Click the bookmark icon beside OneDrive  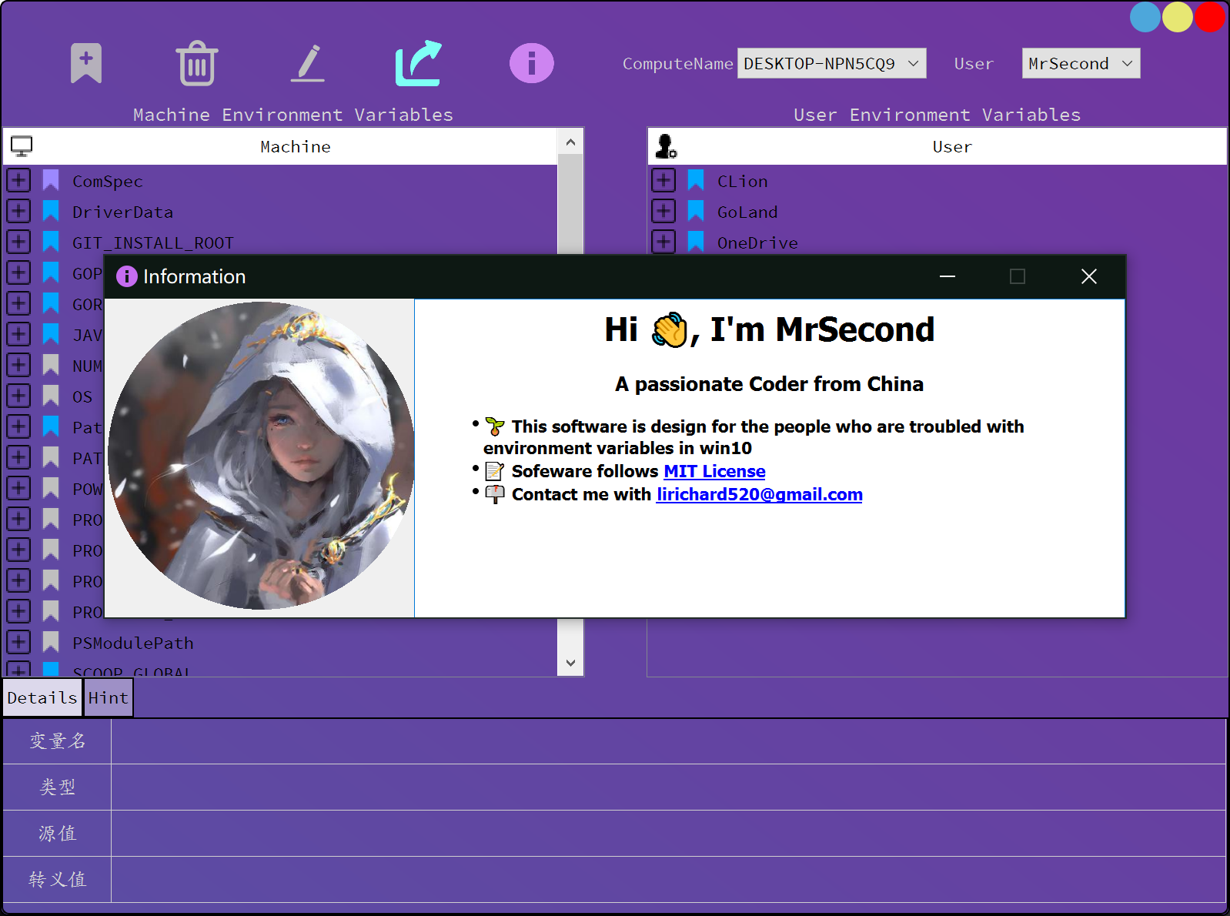click(696, 242)
